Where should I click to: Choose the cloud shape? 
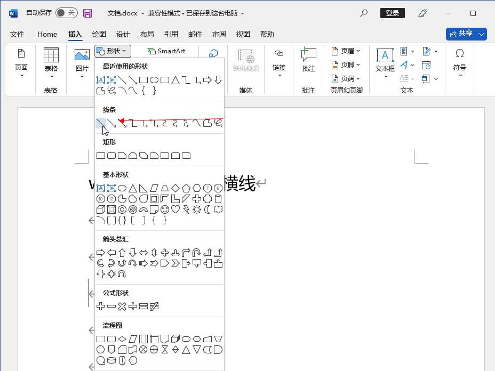coord(218,209)
